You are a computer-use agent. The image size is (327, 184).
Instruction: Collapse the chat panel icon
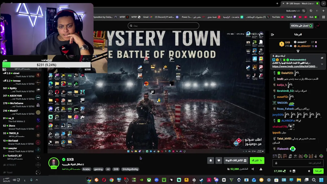pyautogui.click(x=272, y=34)
